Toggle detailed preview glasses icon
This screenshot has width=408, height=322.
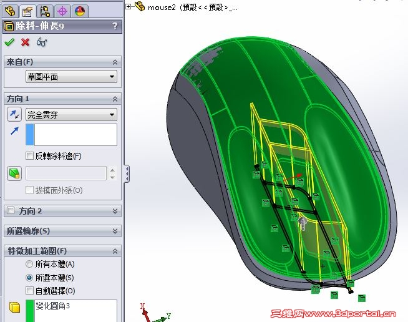coord(42,42)
